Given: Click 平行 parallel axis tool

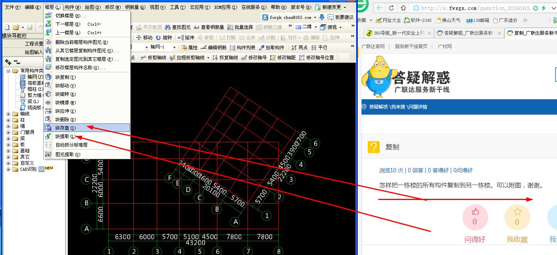Looking at the screenshot, I should (x=319, y=47).
